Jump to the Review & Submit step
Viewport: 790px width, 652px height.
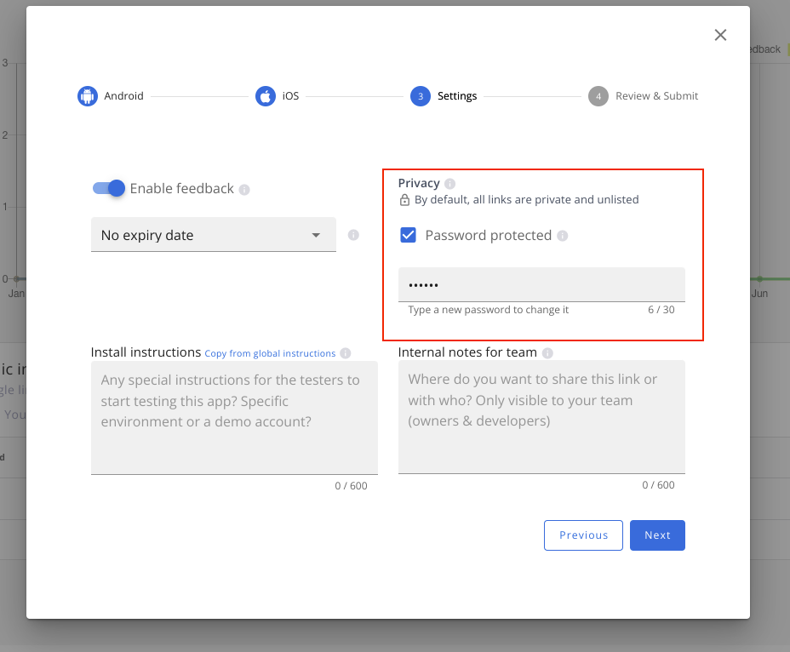click(656, 96)
